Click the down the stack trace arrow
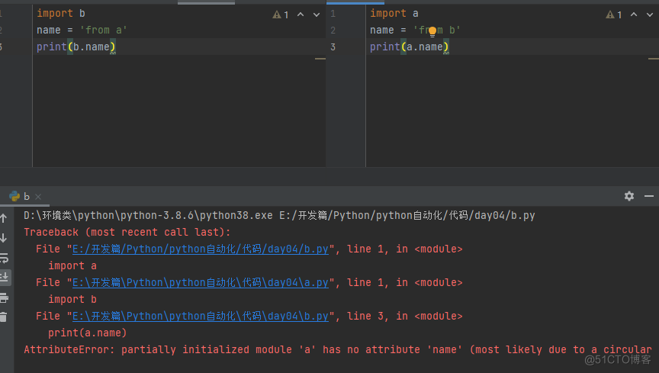 pyautogui.click(x=3, y=238)
